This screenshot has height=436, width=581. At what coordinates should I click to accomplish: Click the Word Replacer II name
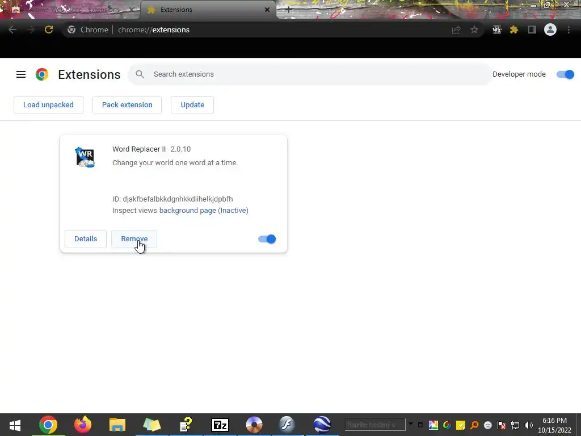point(139,149)
